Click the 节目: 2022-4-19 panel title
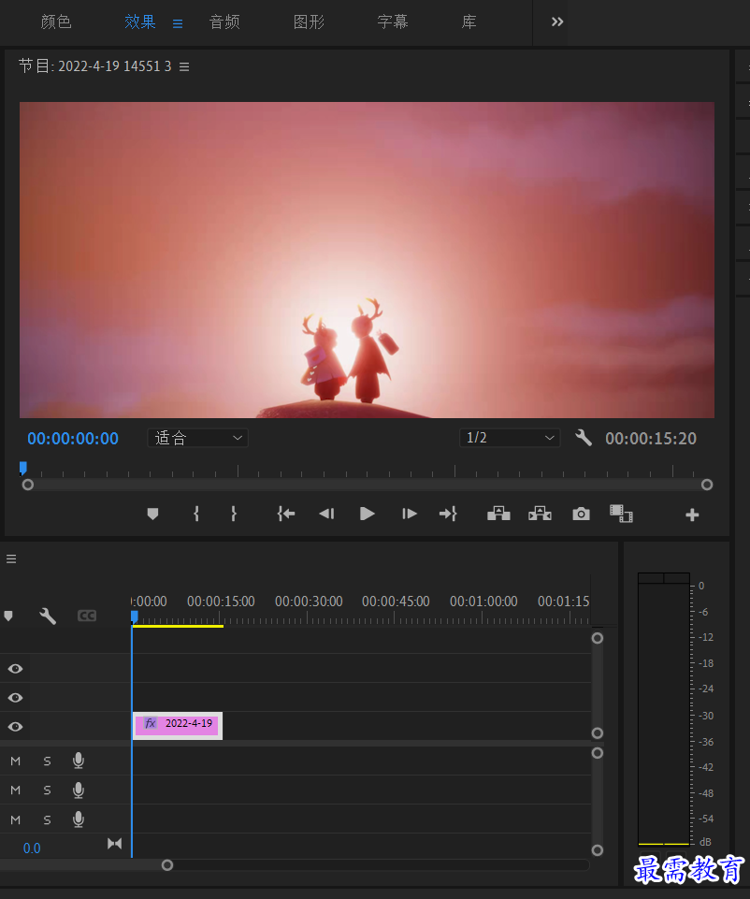This screenshot has height=899, width=750. (95, 65)
